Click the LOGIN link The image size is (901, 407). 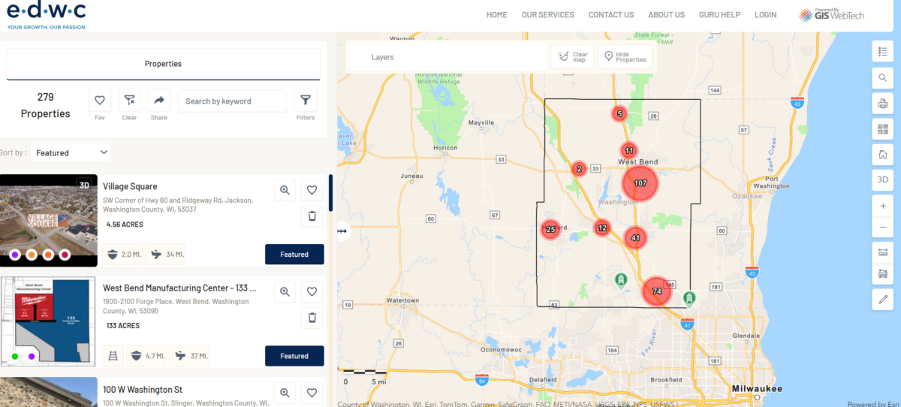coord(766,15)
